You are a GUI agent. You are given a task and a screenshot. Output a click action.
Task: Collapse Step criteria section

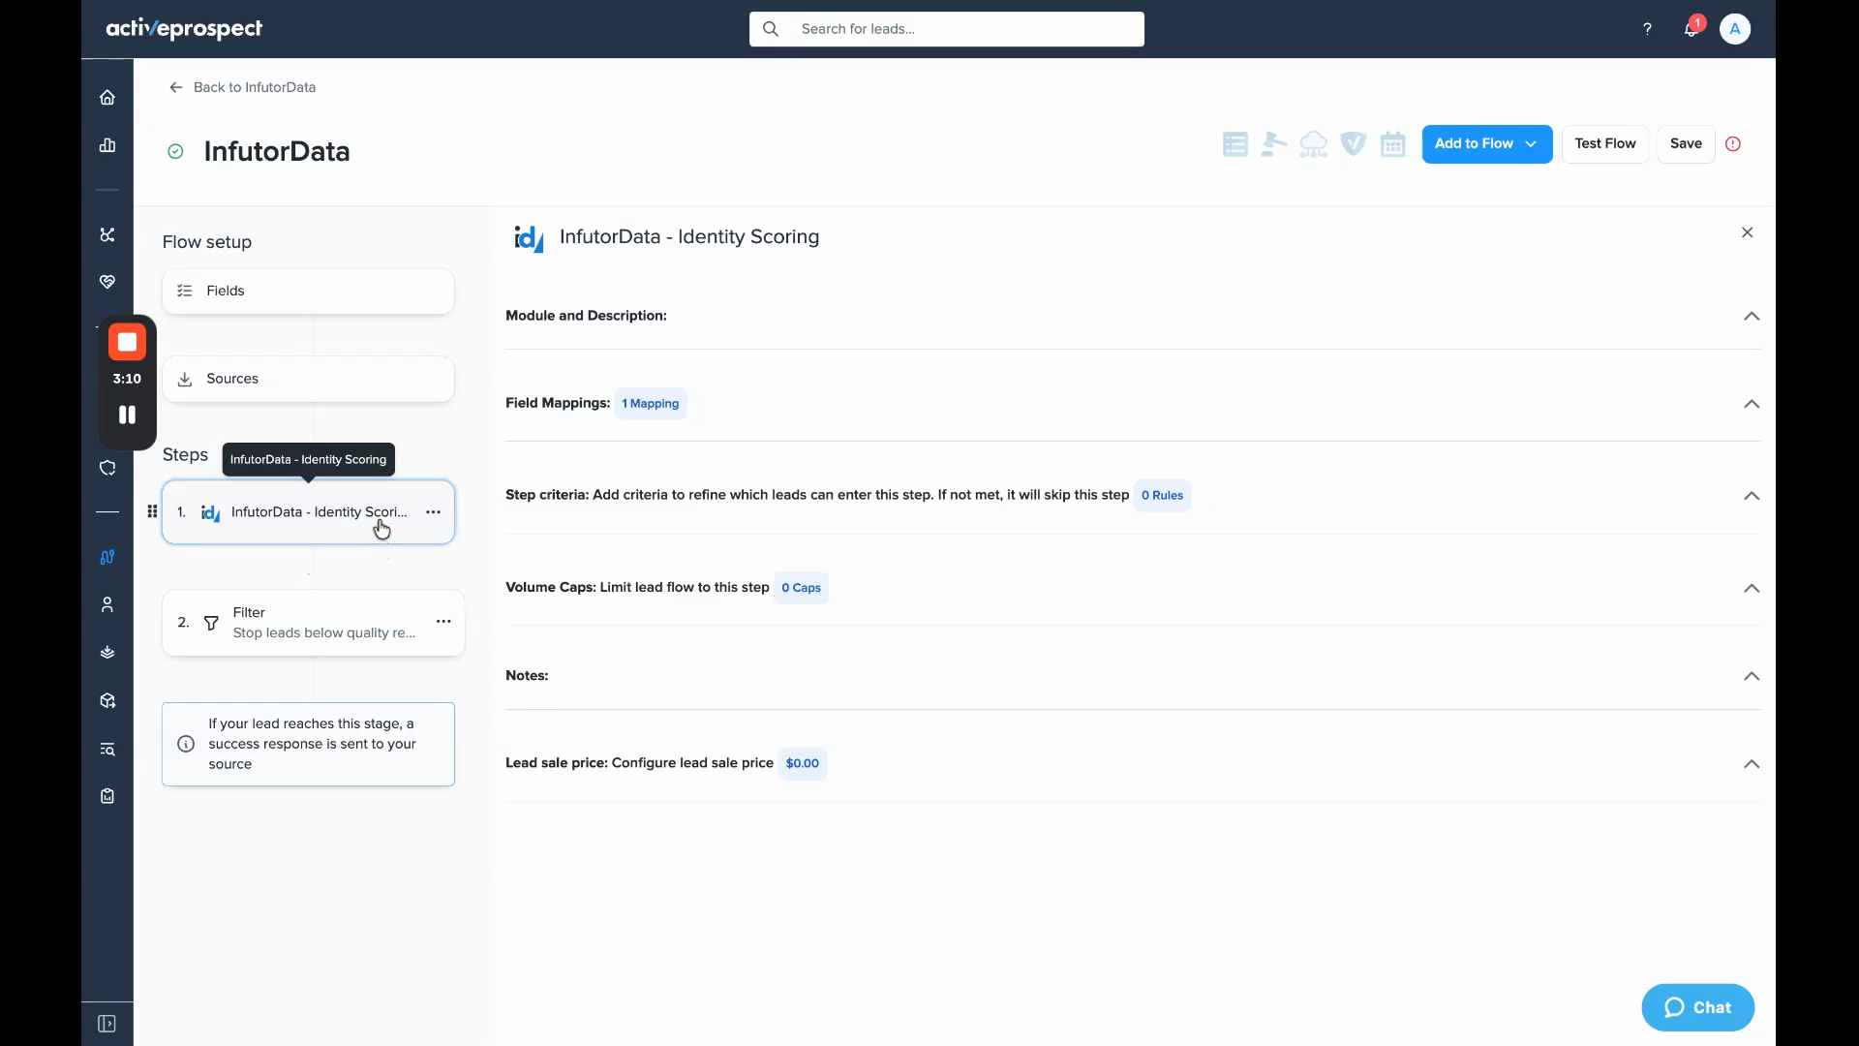(x=1752, y=495)
